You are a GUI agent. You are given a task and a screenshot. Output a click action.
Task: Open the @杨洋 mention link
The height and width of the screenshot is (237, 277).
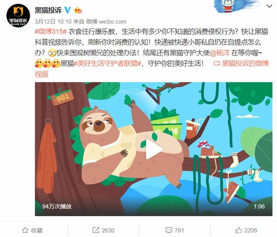click(219, 53)
